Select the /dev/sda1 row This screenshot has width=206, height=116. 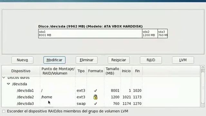[101, 91]
